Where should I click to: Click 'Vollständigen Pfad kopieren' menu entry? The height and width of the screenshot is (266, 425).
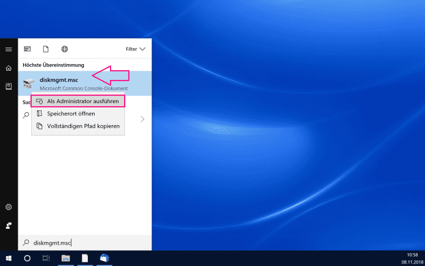click(x=78, y=126)
